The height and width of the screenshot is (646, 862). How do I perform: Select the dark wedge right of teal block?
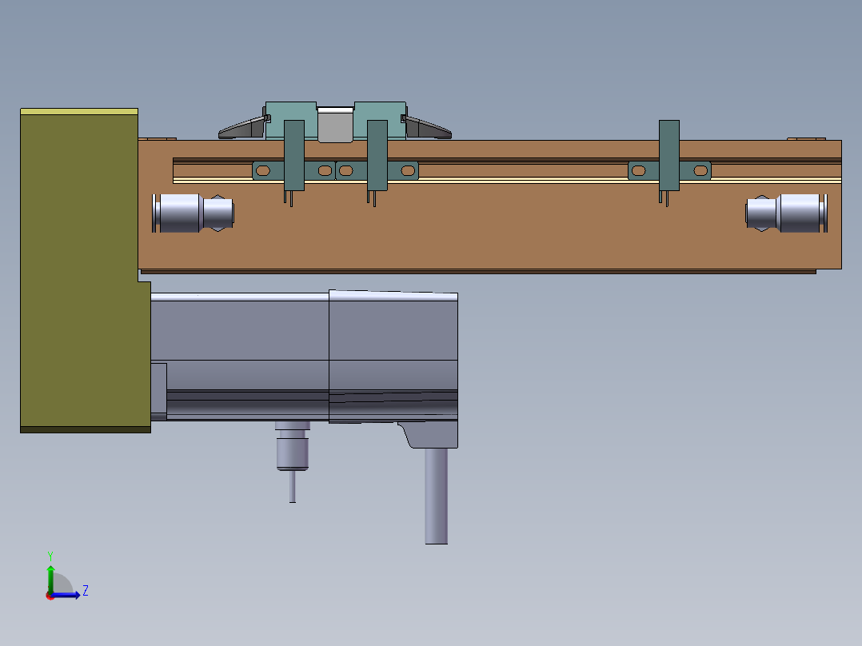427,128
